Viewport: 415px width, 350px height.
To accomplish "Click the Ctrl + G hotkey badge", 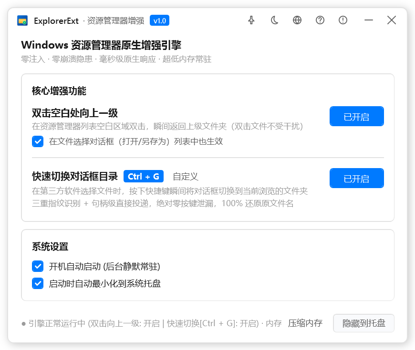I will click(x=144, y=177).
